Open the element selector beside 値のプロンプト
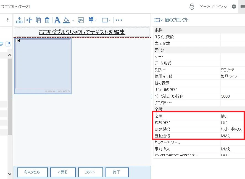The width and height of the screenshot is (245, 179). coord(159,20)
